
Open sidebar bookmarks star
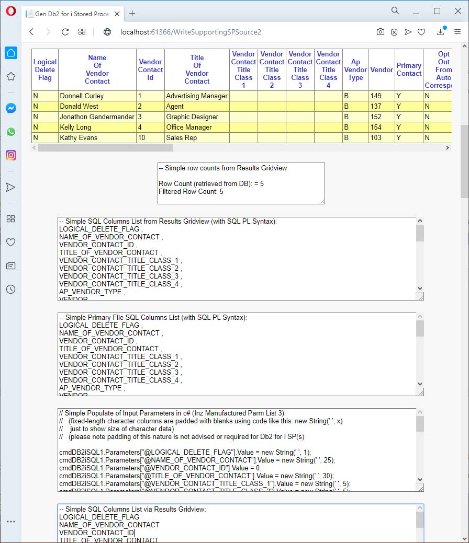[11, 76]
